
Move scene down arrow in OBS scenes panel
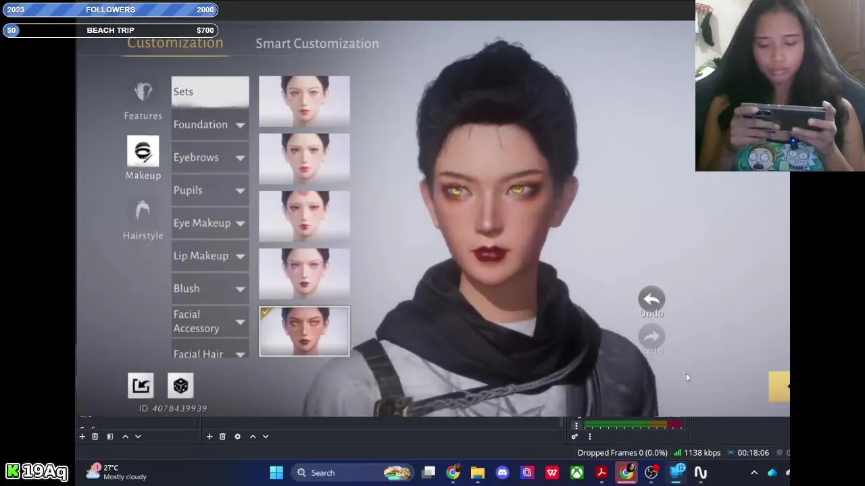coord(138,437)
